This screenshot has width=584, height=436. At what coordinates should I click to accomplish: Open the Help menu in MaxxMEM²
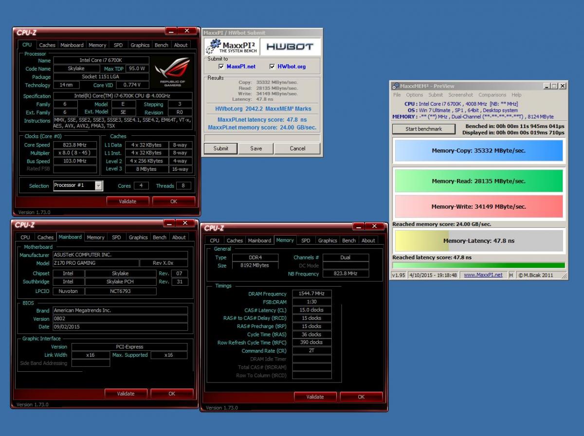[x=516, y=95]
